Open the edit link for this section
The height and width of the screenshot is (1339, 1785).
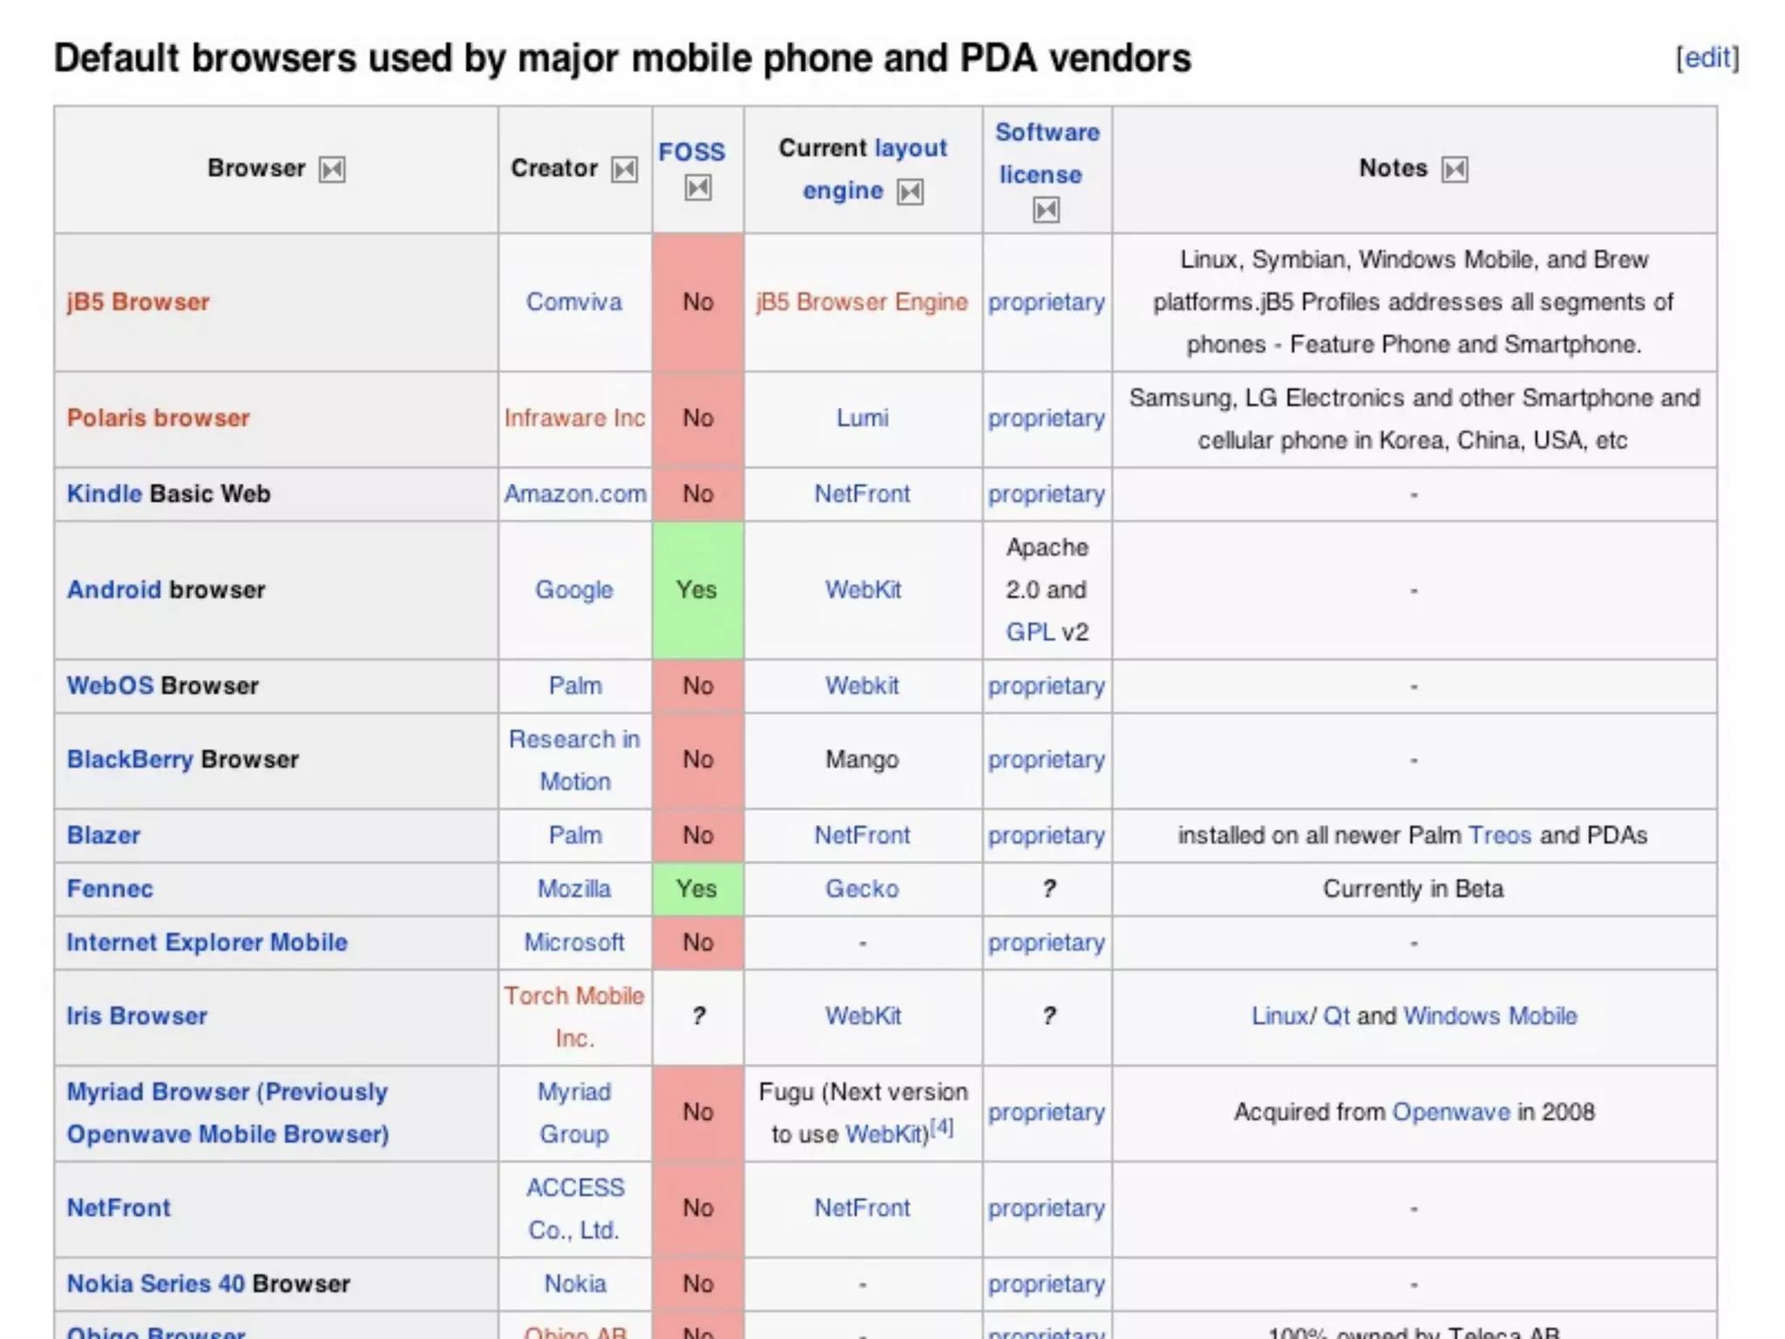click(x=1707, y=58)
